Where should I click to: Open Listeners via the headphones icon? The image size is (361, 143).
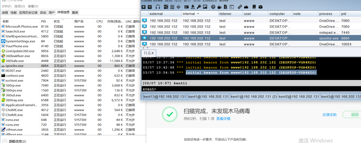point(158,7)
